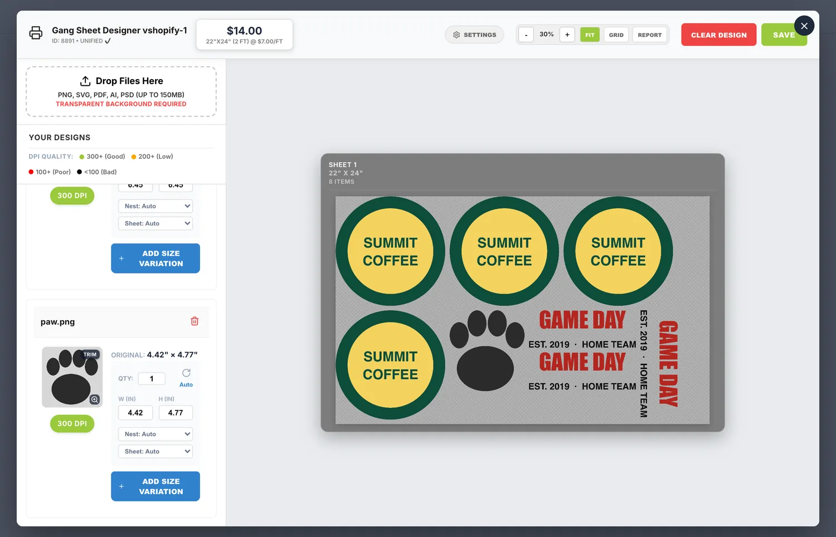Screen dimensions: 836x537
Task: Select the upper horizontal GAME DAY design
Action: pos(582,330)
